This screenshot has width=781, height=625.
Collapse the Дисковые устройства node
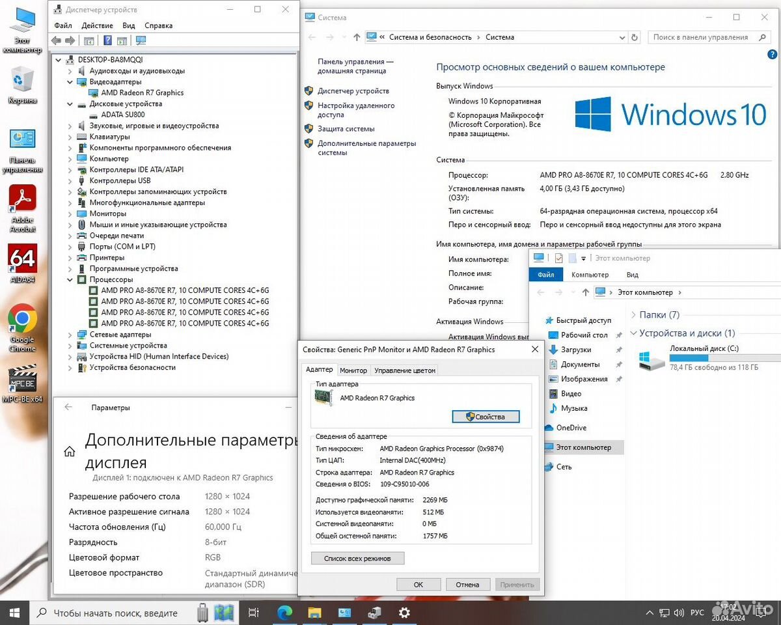tap(71, 104)
